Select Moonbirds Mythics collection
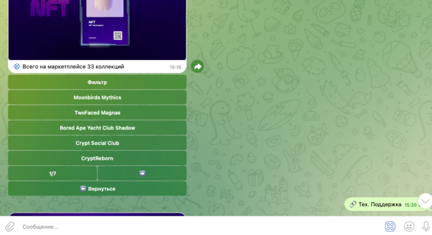This screenshot has width=432, height=235. pos(97,98)
